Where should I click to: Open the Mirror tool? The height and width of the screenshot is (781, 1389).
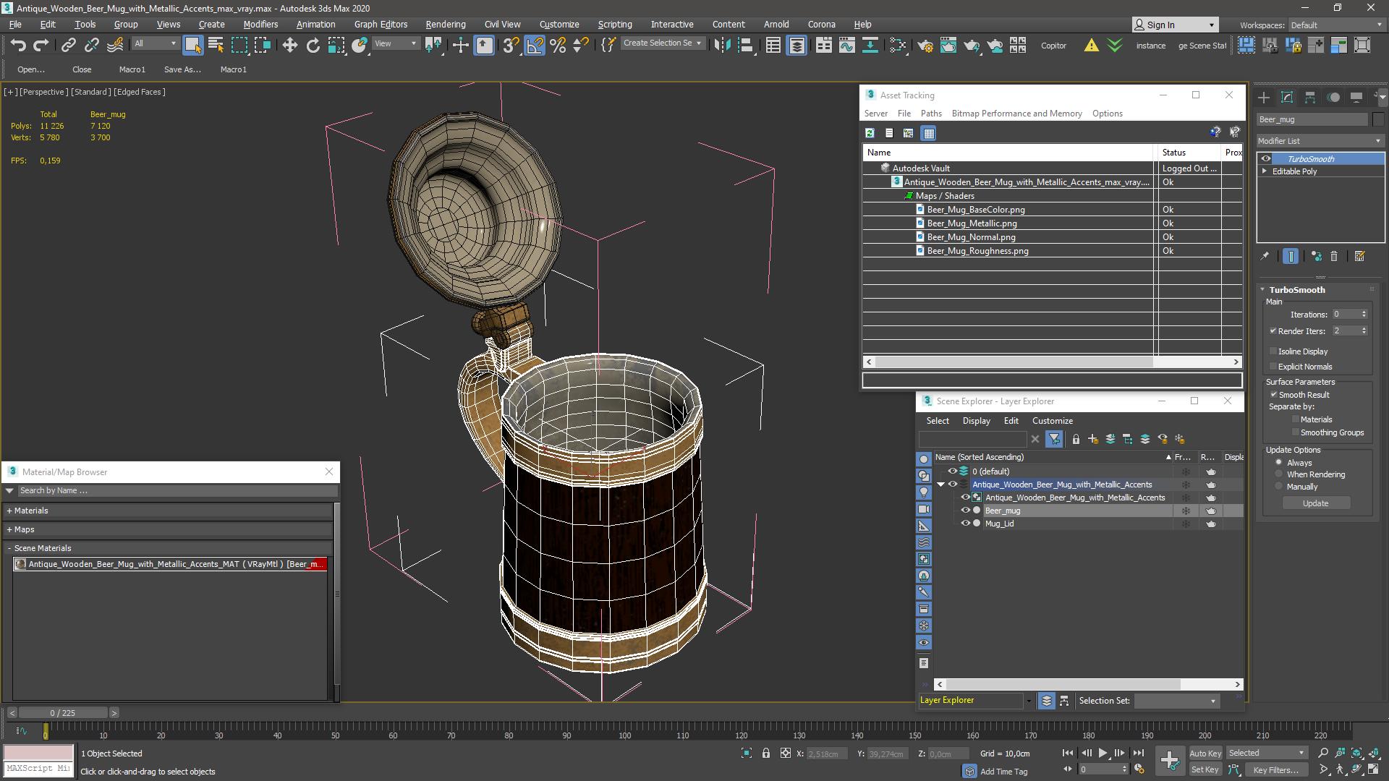point(721,46)
